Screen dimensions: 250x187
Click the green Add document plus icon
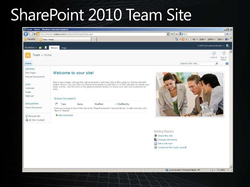click(x=57, y=115)
